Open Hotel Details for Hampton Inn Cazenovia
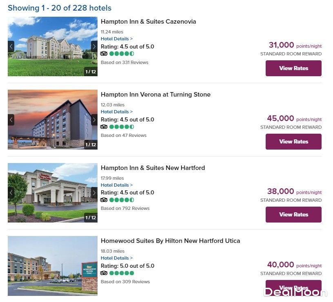The width and height of the screenshot is (333, 302). pos(117,39)
